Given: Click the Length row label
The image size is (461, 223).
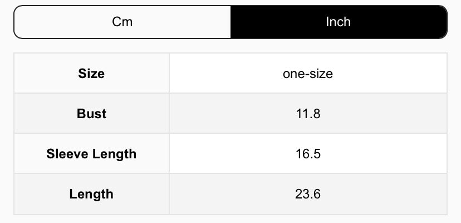Looking at the screenshot, I should [x=91, y=194].
